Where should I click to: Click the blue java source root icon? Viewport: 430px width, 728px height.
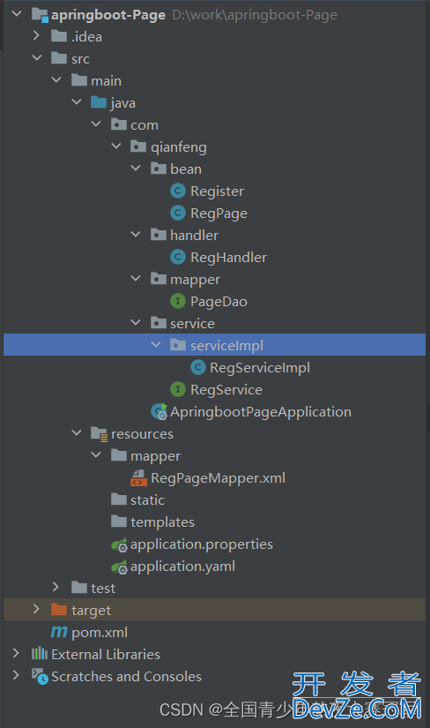(x=99, y=102)
